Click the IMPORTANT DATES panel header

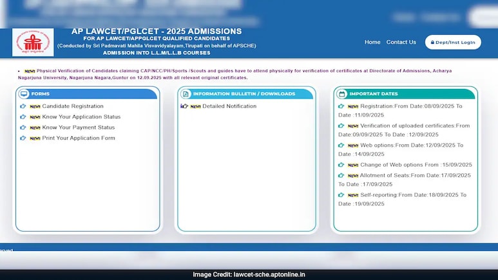tap(406, 93)
